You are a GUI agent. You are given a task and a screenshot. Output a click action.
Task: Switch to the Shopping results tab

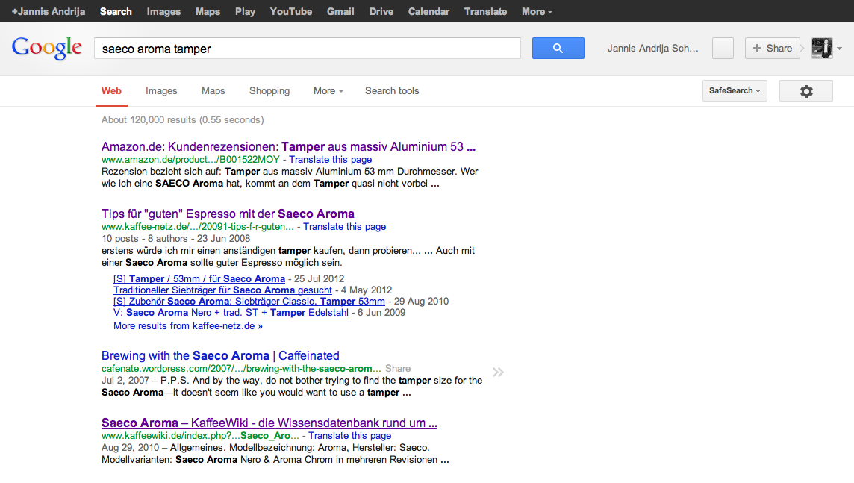coord(269,91)
